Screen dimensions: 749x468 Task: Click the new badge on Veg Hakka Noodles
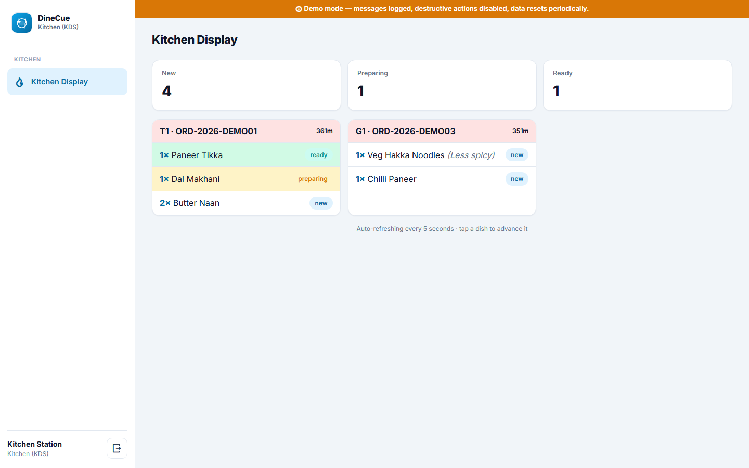[x=517, y=155]
